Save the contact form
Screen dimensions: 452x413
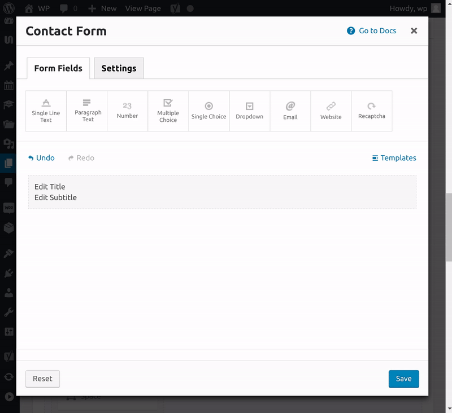pos(403,379)
